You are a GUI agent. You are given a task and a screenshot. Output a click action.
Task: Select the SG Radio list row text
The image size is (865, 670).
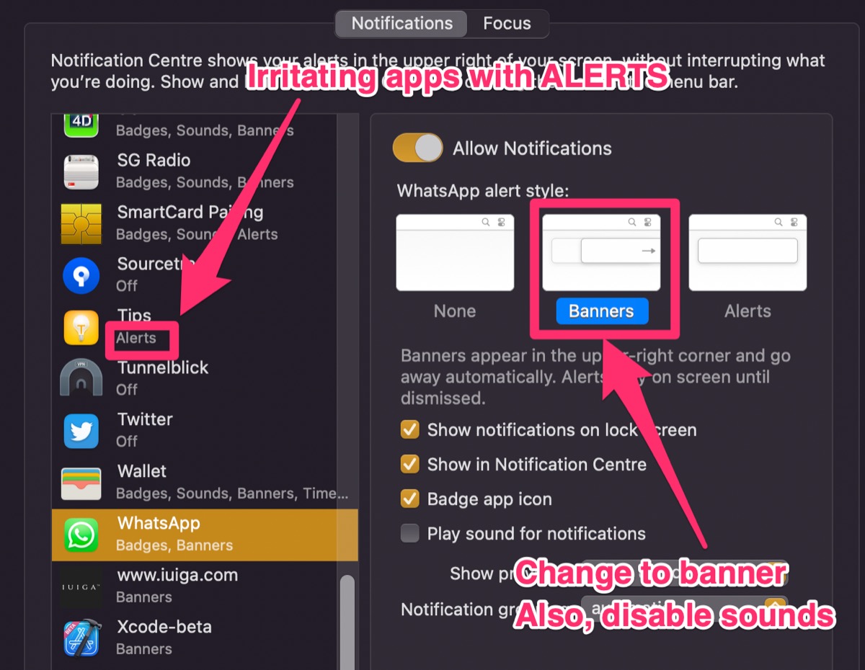point(205,171)
